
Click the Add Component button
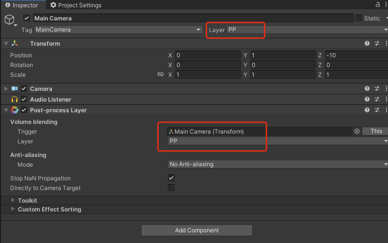click(197, 230)
